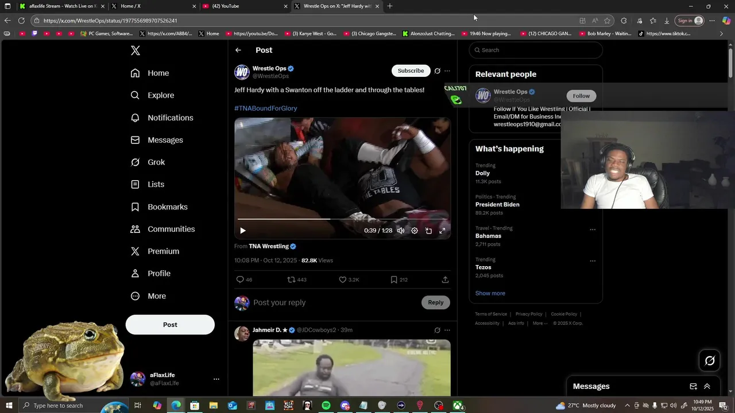Go to Home in X sidebar
The width and height of the screenshot is (735, 413).
(x=150, y=73)
